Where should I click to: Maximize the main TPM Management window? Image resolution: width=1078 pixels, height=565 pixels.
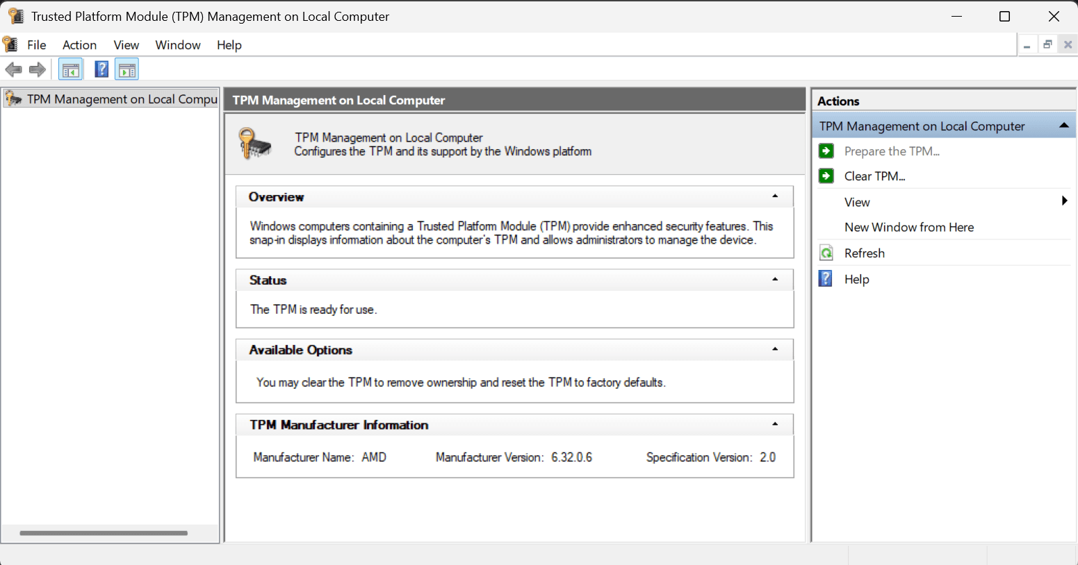(x=1004, y=16)
